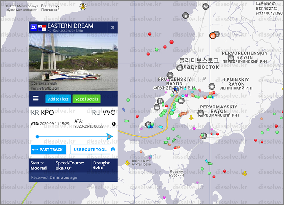Viewport: 284px width, 205px height.
Task: Click yellow anchor icon near Bukhta Novik
Action: [x=127, y=163]
